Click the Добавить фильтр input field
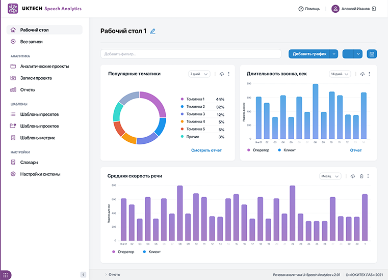Image resolution: width=388 pixels, height=280 pixels. (x=191, y=54)
